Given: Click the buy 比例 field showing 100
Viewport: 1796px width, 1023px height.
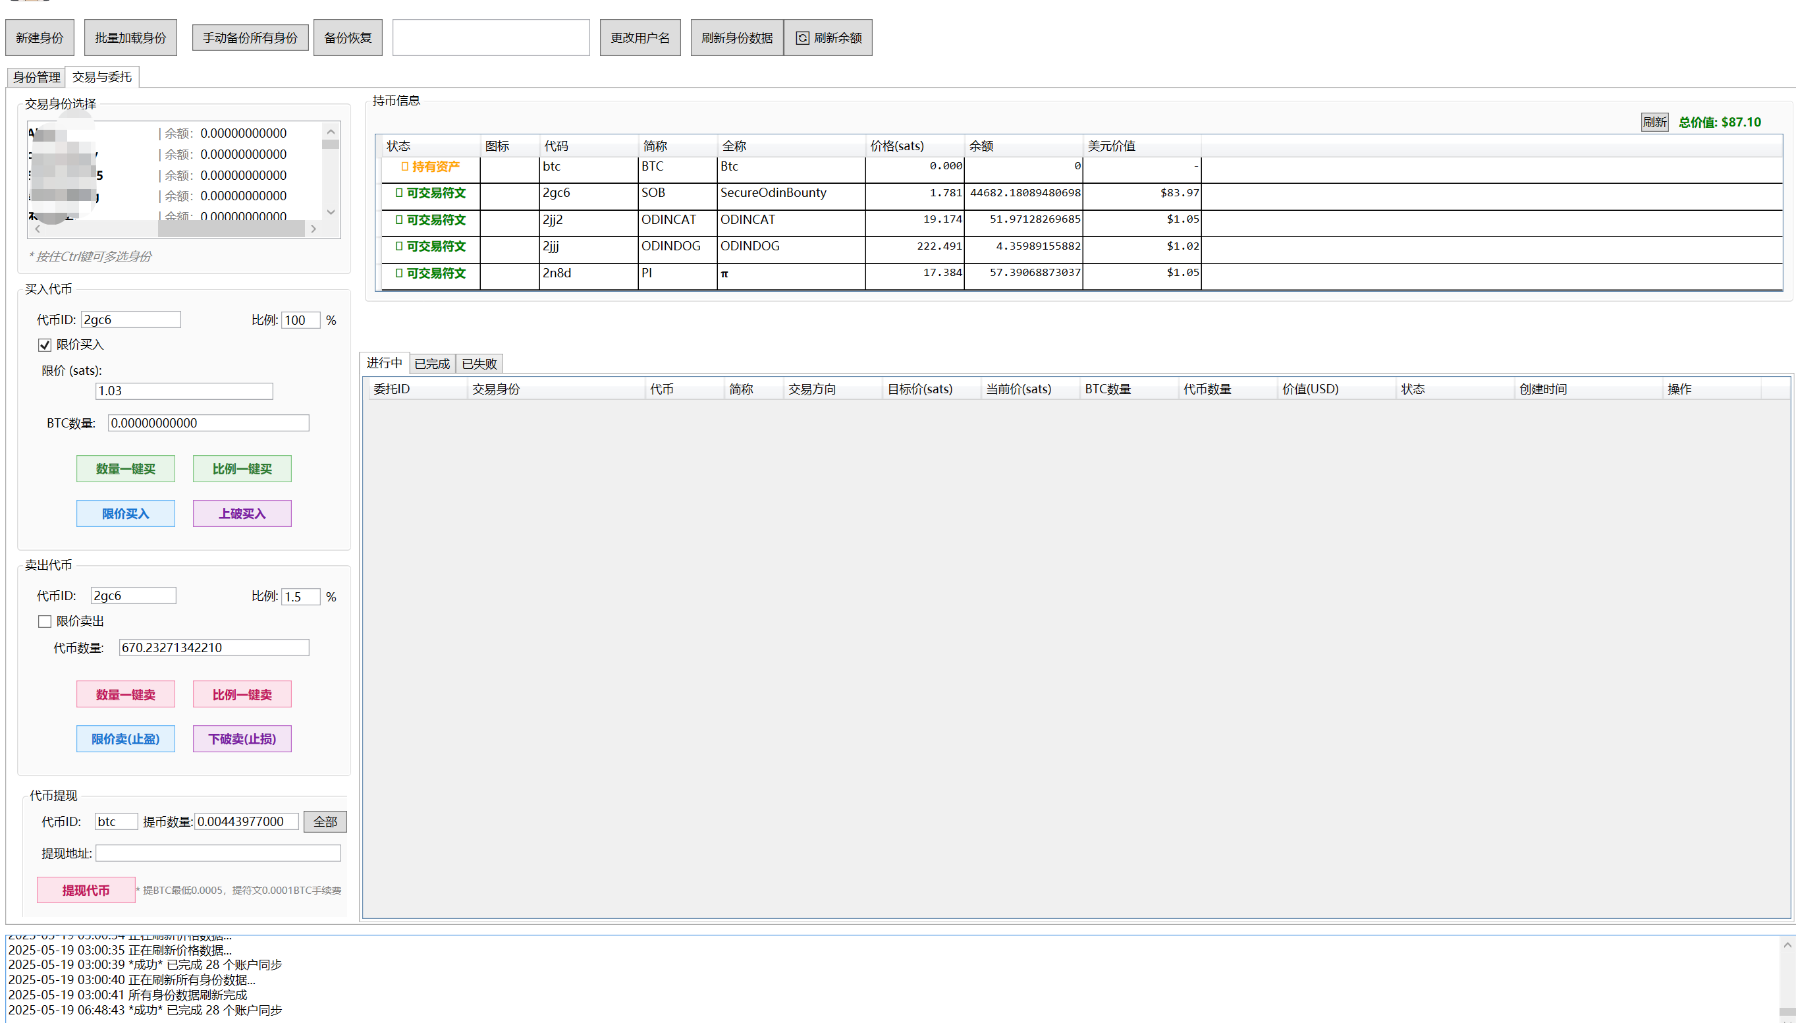Looking at the screenshot, I should click(300, 320).
